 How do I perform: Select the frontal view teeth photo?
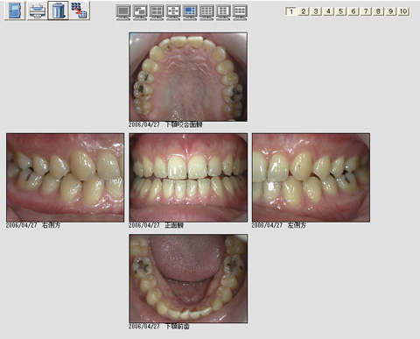[188, 178]
